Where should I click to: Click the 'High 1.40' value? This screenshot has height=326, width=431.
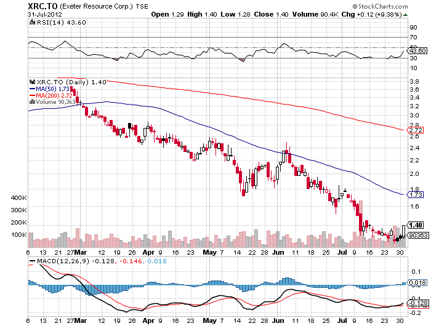coord(202,15)
